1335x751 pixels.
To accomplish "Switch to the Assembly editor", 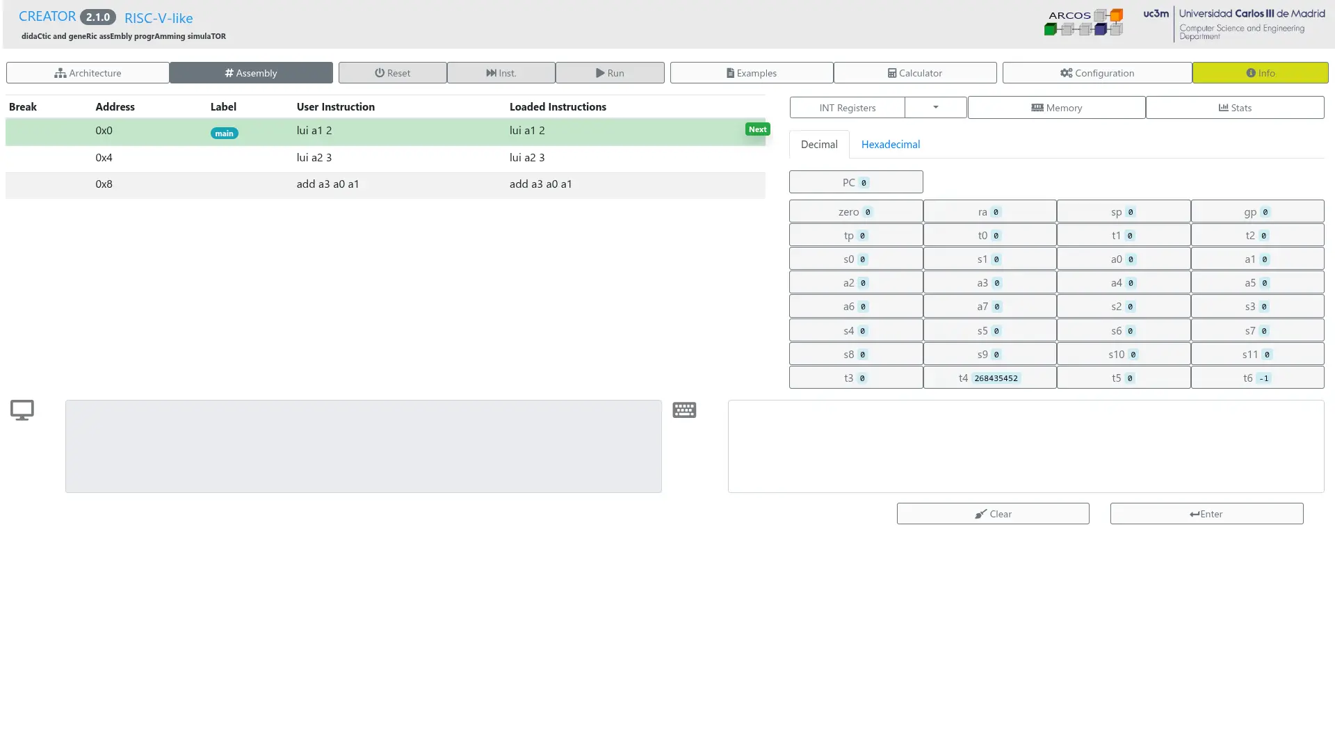I will [x=251, y=73].
